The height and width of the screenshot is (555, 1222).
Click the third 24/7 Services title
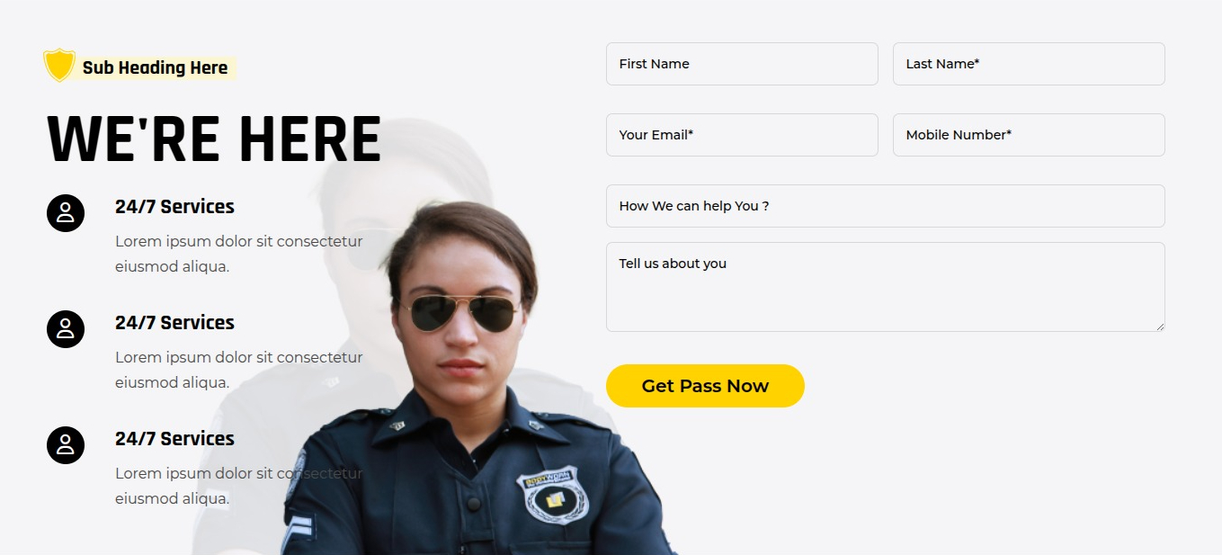click(x=174, y=439)
